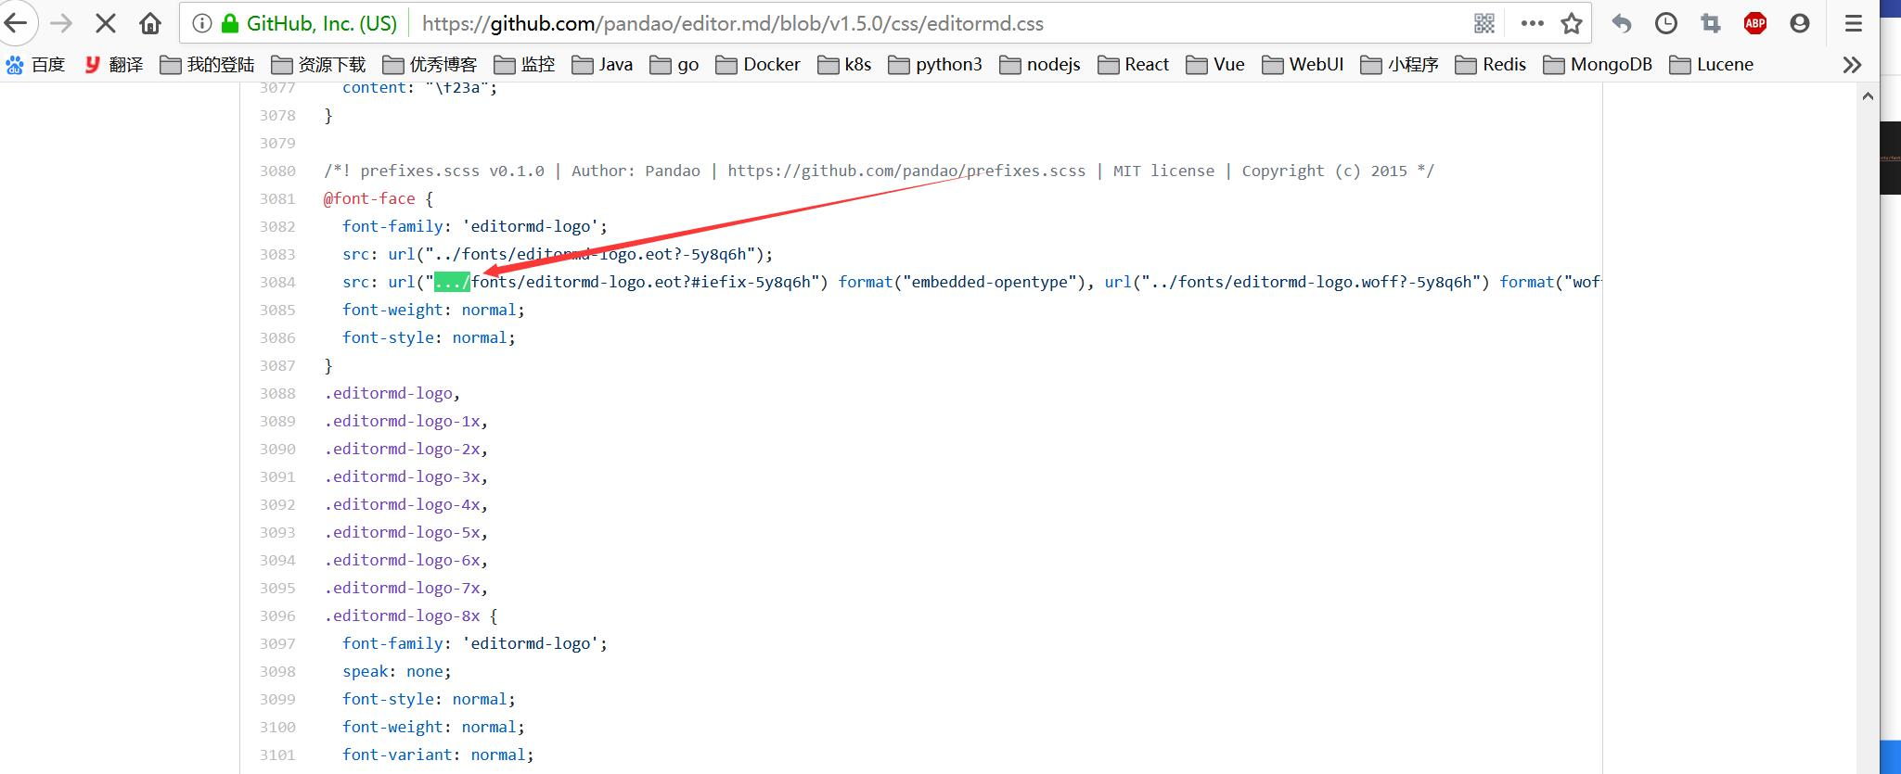Image resolution: width=1901 pixels, height=774 pixels.
Task: Open the MongoDB bookmark folder
Action: pyautogui.click(x=1598, y=65)
